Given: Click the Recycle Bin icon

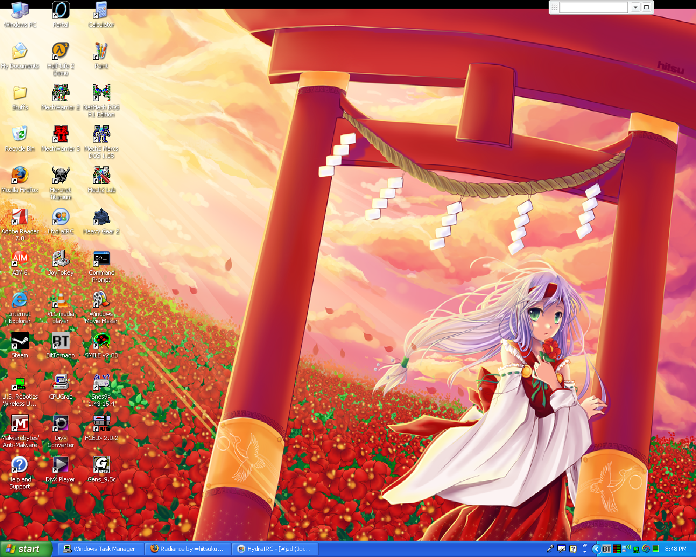Looking at the screenshot, I should (x=20, y=139).
